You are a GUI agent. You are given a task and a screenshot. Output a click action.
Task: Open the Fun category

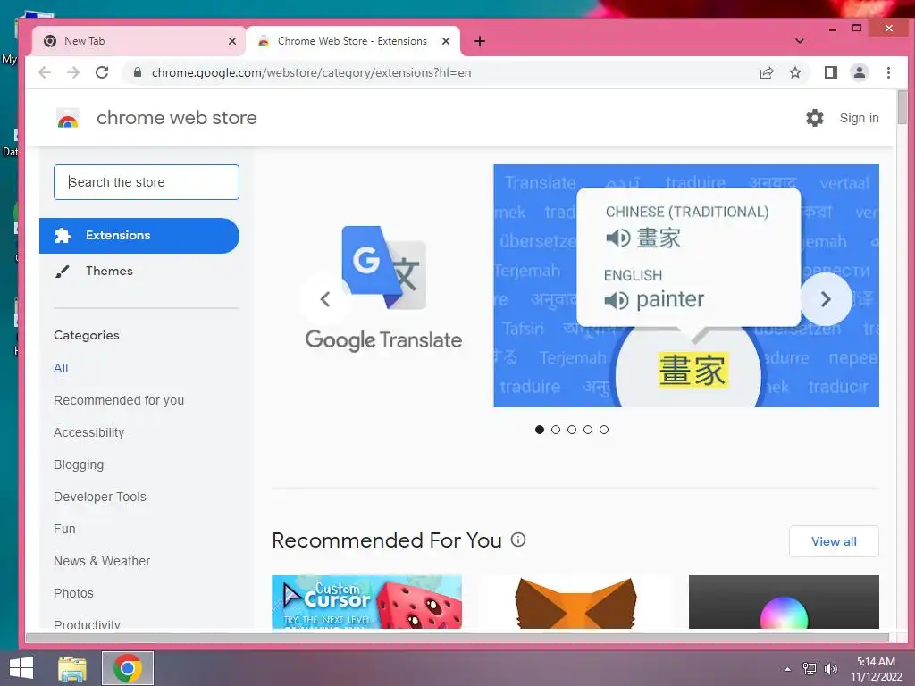click(64, 529)
